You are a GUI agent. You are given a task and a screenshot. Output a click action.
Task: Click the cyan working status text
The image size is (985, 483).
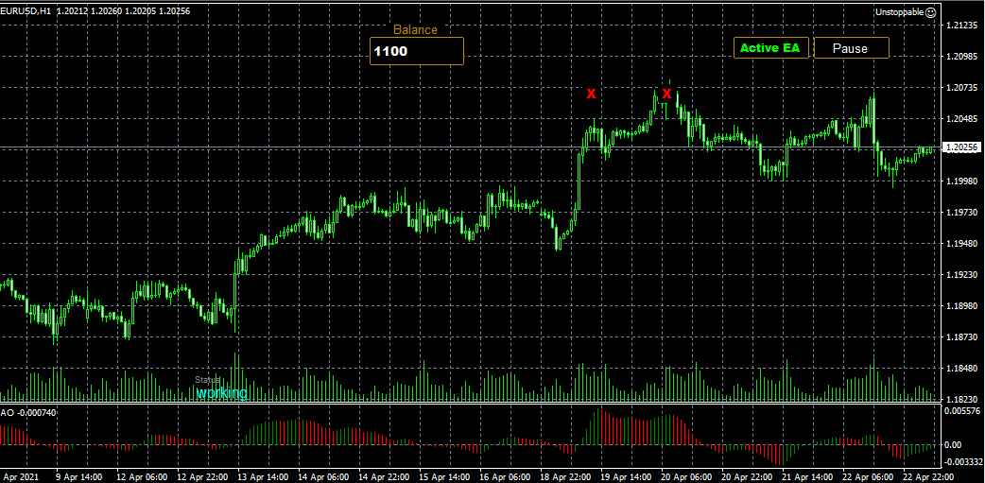coord(222,393)
